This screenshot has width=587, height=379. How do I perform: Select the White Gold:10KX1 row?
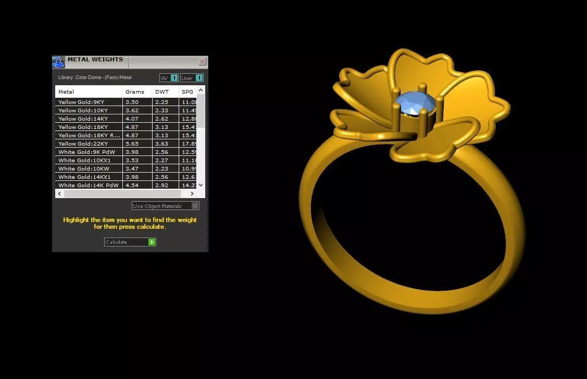pyautogui.click(x=126, y=160)
